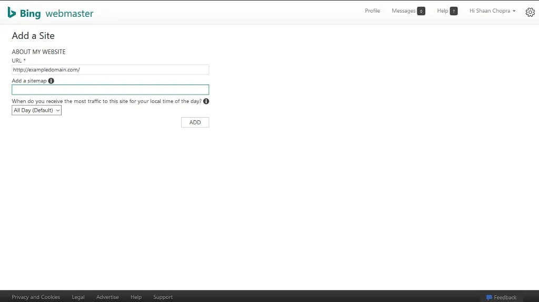Click the traffic time info icon

coord(206,101)
